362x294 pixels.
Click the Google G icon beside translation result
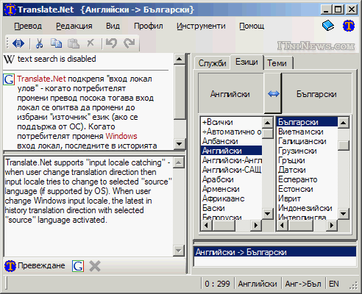tap(9, 79)
